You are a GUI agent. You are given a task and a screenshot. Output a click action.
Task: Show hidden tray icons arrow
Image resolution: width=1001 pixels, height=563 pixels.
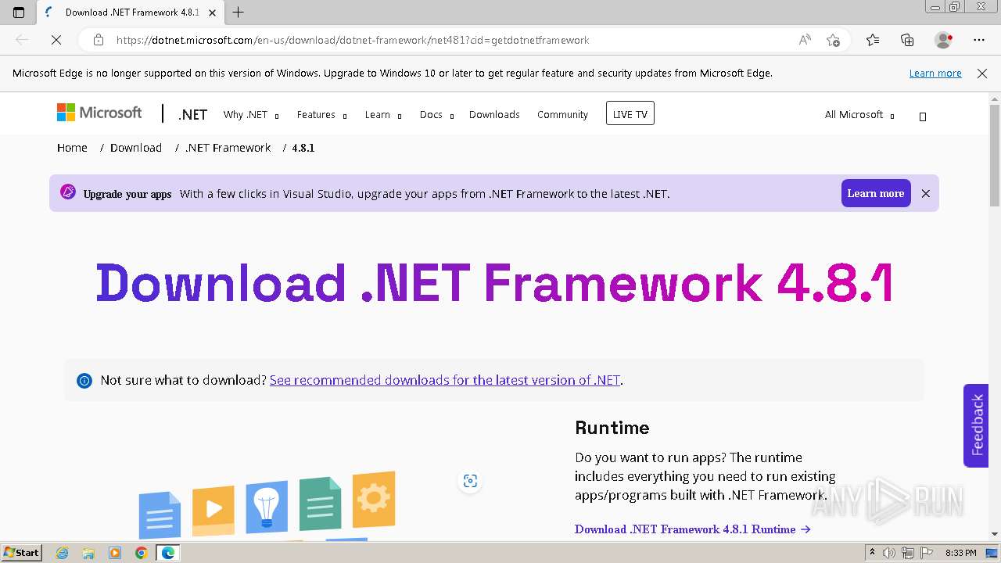[873, 553]
